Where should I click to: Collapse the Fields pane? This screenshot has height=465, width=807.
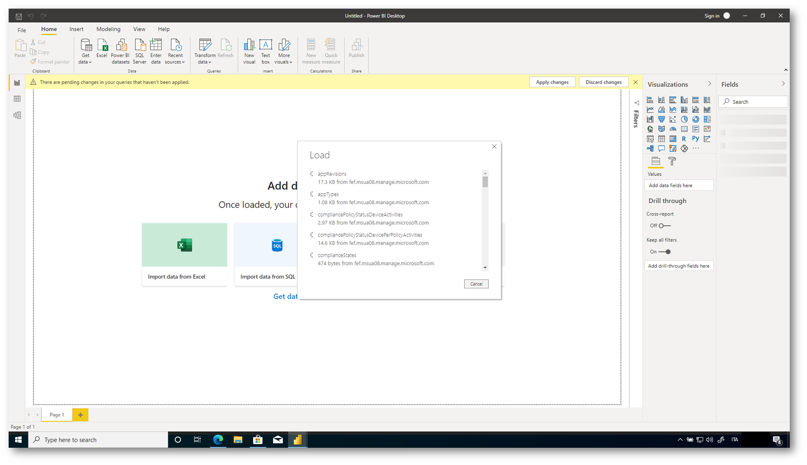click(x=783, y=84)
